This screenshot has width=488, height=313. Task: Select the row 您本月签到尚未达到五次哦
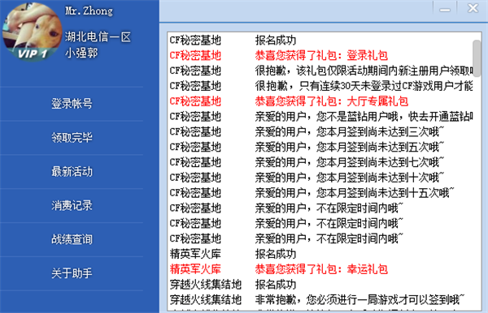tap(320, 147)
